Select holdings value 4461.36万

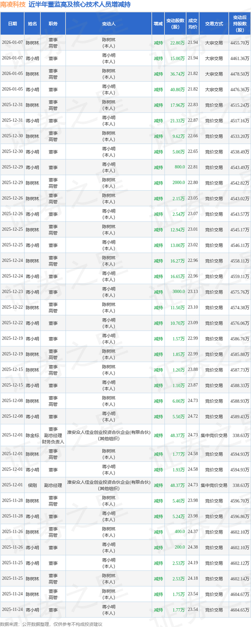pos(240,58)
